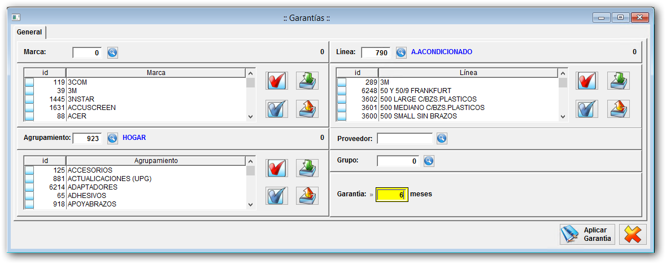Click the Marca column header
Viewport: 666px width, 264px height.
pos(156,73)
